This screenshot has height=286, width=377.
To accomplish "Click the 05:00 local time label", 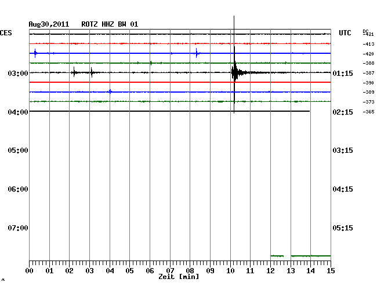I will (18, 151).
